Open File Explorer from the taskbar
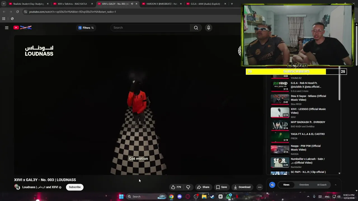 204,197
